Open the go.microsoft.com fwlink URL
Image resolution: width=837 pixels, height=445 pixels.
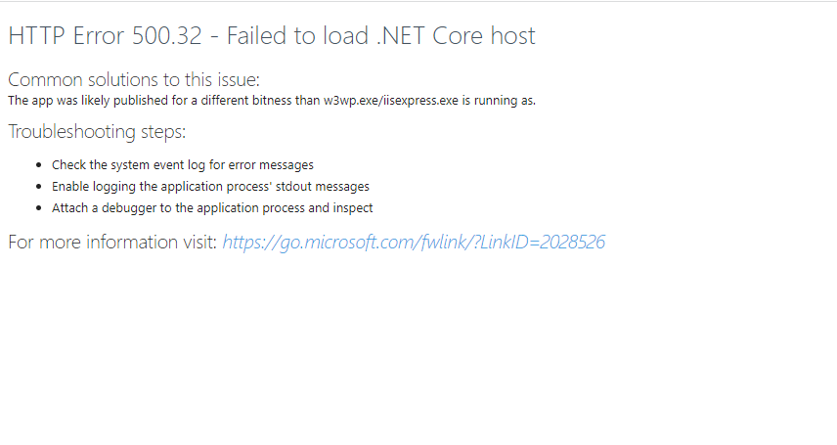(414, 242)
